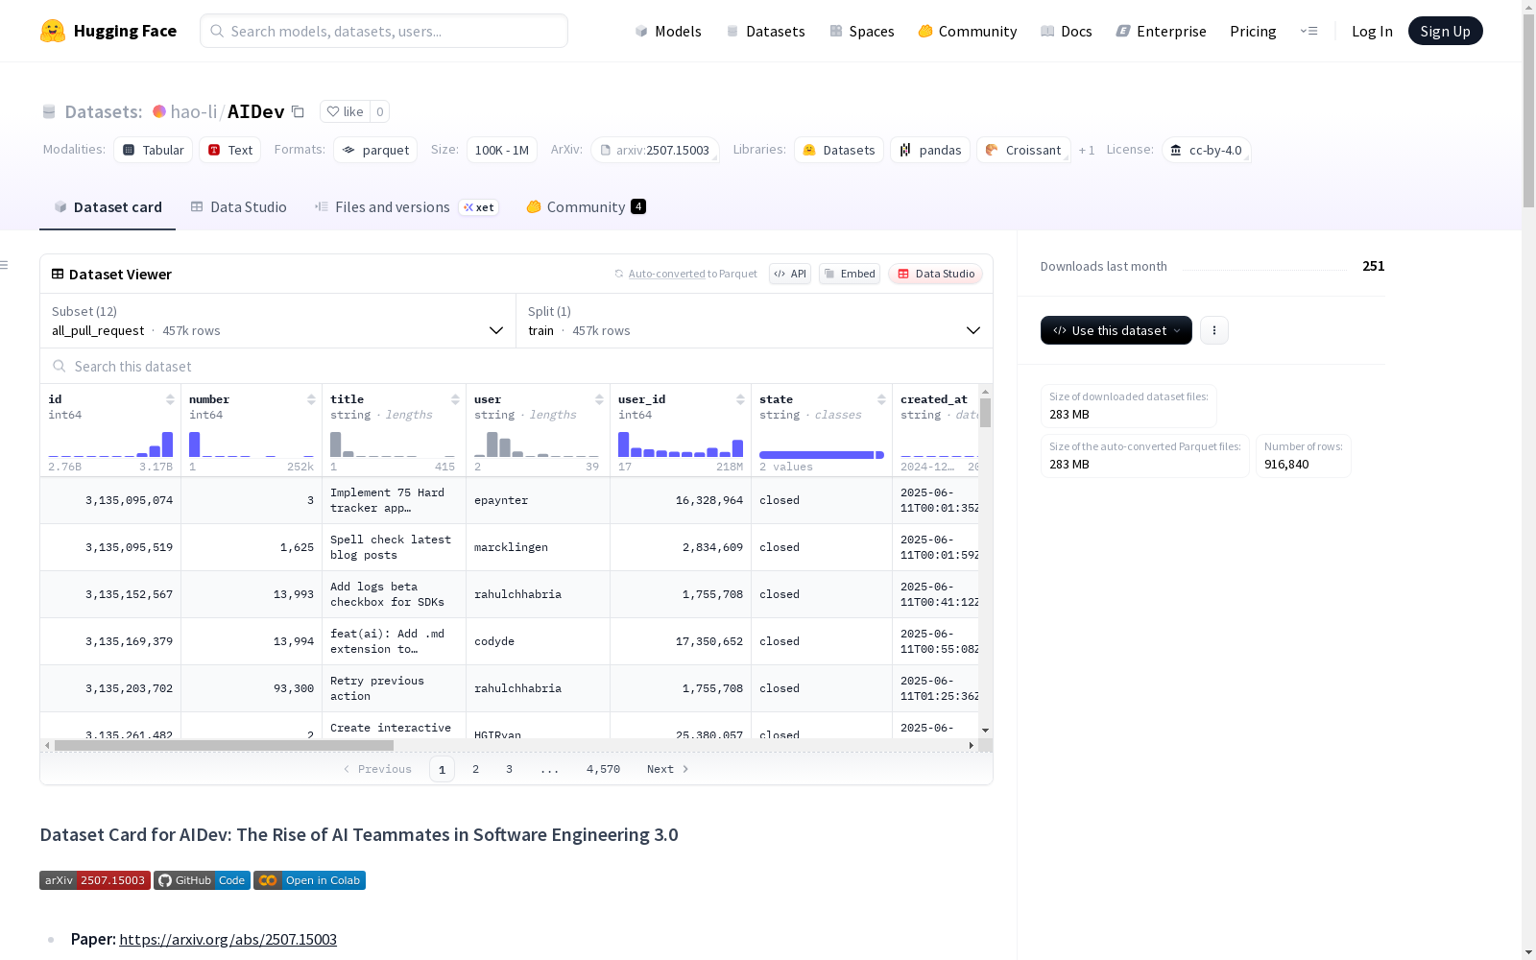Open the three-dot more options button
The width and height of the screenshot is (1536, 960).
tap(1214, 330)
